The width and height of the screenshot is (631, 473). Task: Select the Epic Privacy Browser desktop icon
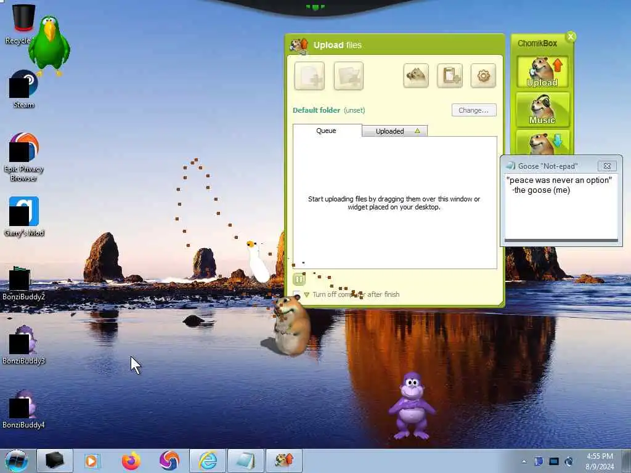[24, 157]
